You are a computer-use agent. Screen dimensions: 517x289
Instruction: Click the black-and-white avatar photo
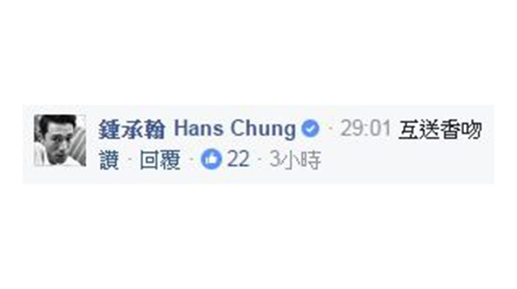tap(60, 140)
